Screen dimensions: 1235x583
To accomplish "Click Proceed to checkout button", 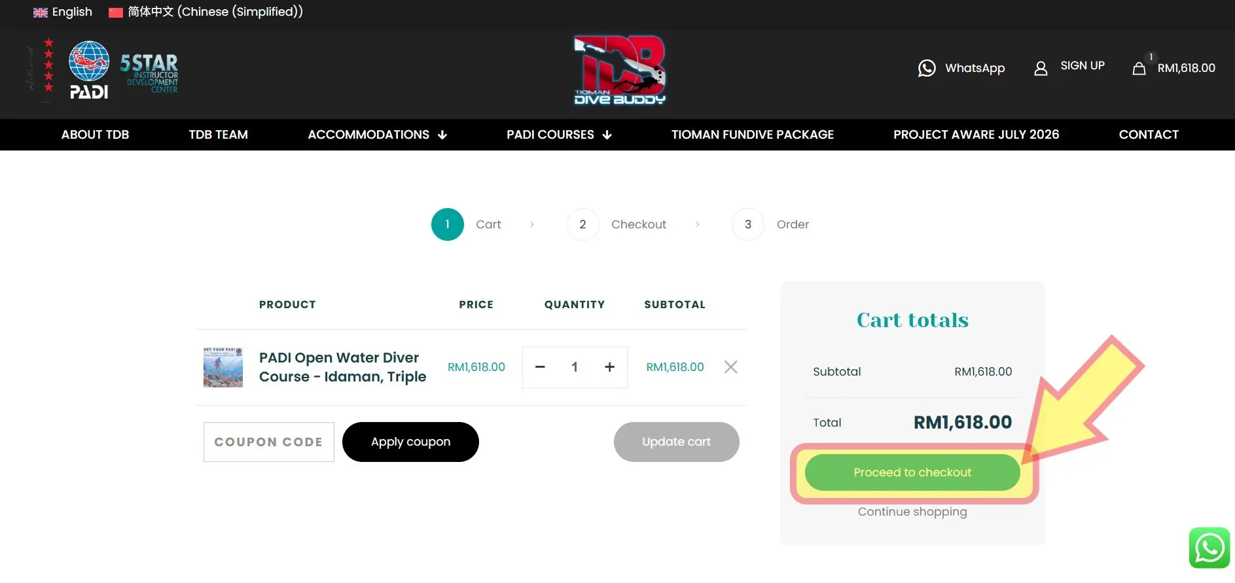I will point(912,472).
